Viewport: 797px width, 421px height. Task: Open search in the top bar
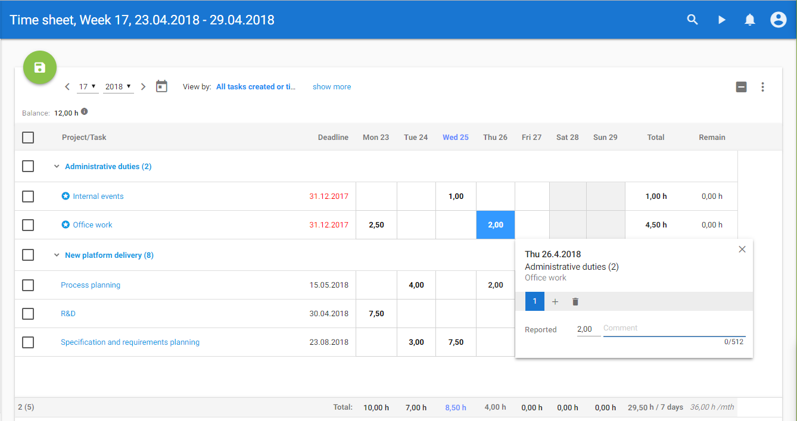point(692,20)
